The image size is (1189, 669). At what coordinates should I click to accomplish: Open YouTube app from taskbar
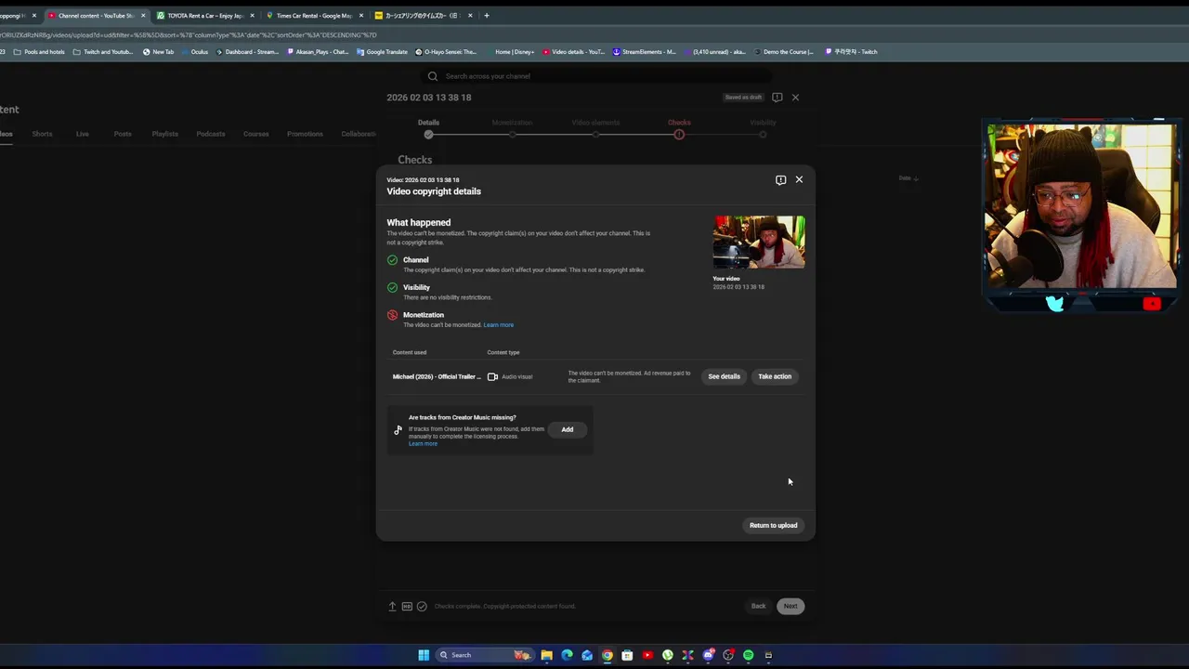[x=647, y=655]
